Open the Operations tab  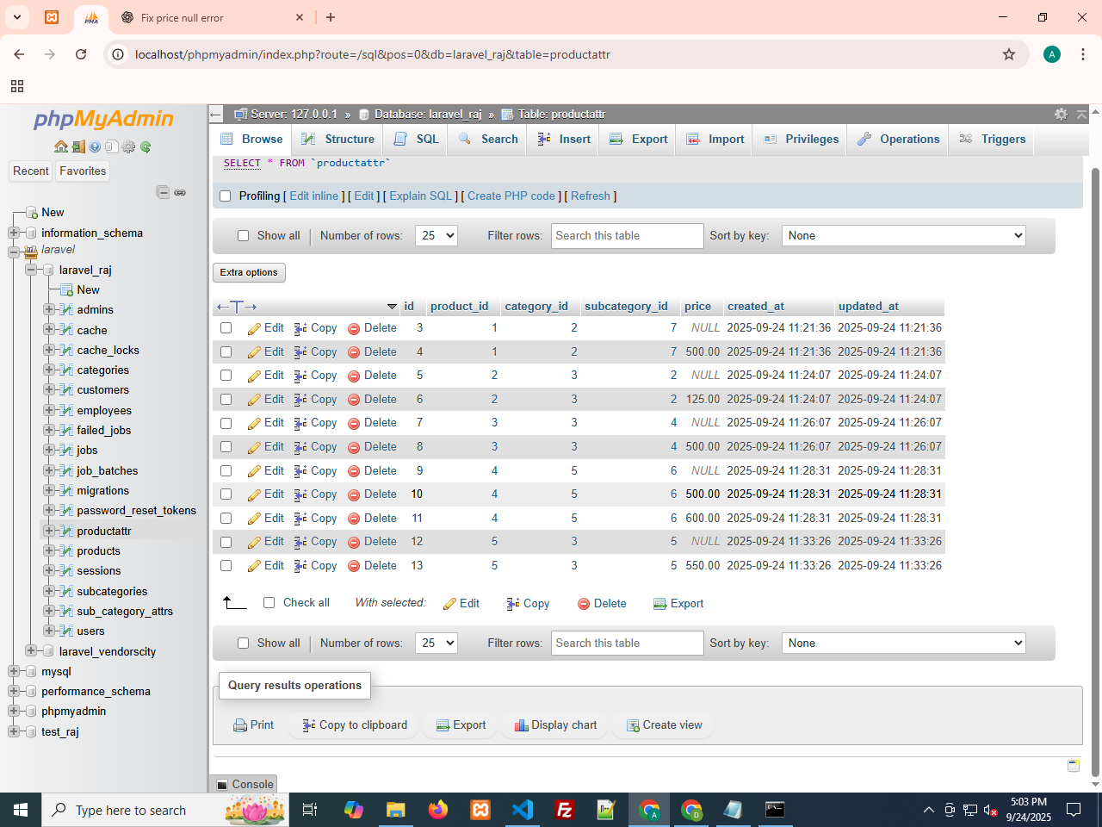click(898, 140)
